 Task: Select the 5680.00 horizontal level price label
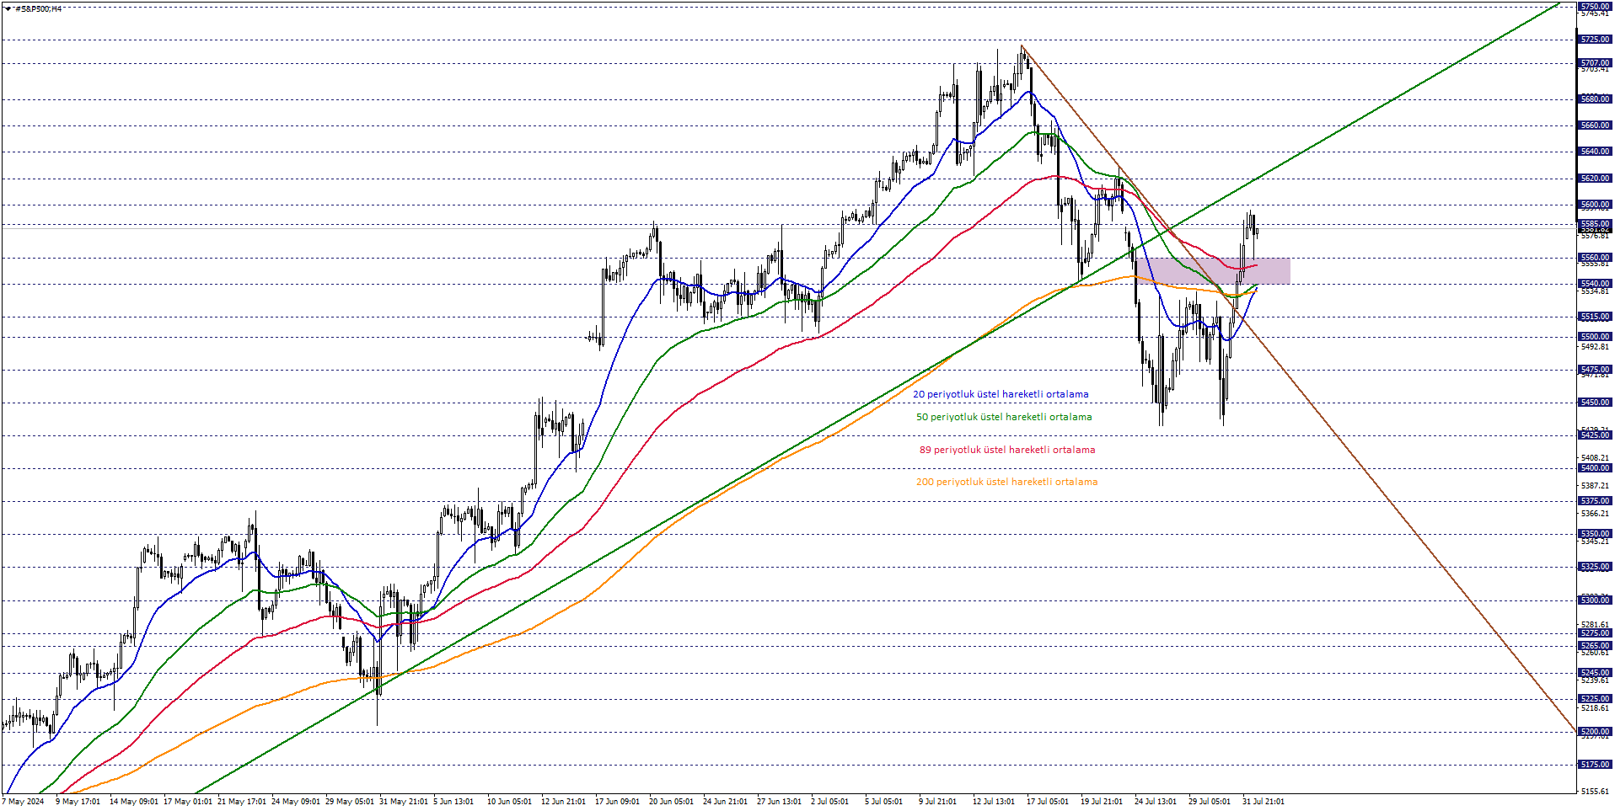point(1595,99)
